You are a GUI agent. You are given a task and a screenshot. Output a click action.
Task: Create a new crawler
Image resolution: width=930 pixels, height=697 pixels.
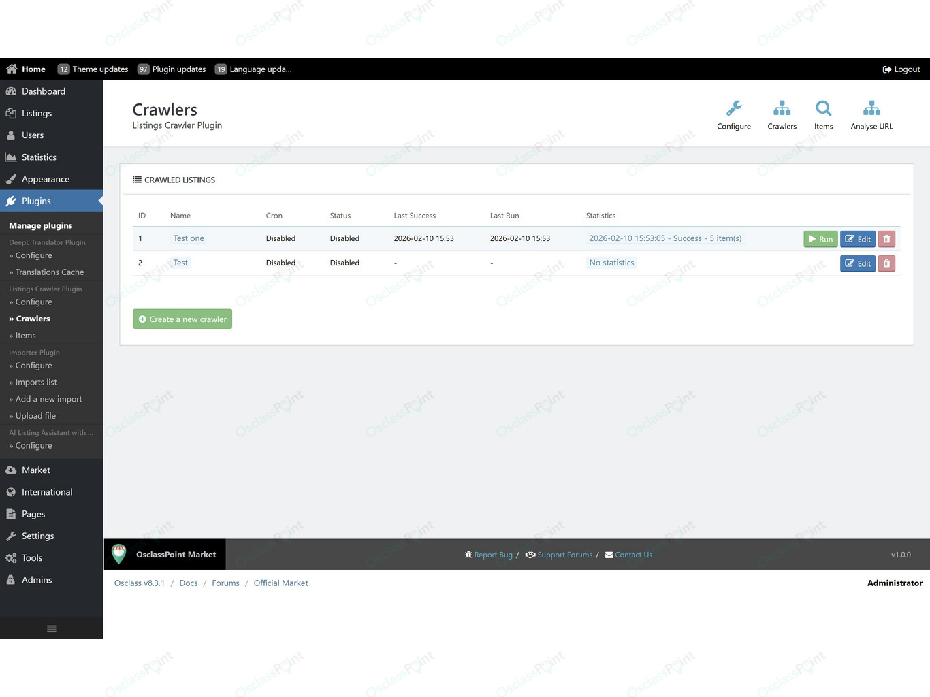click(182, 319)
